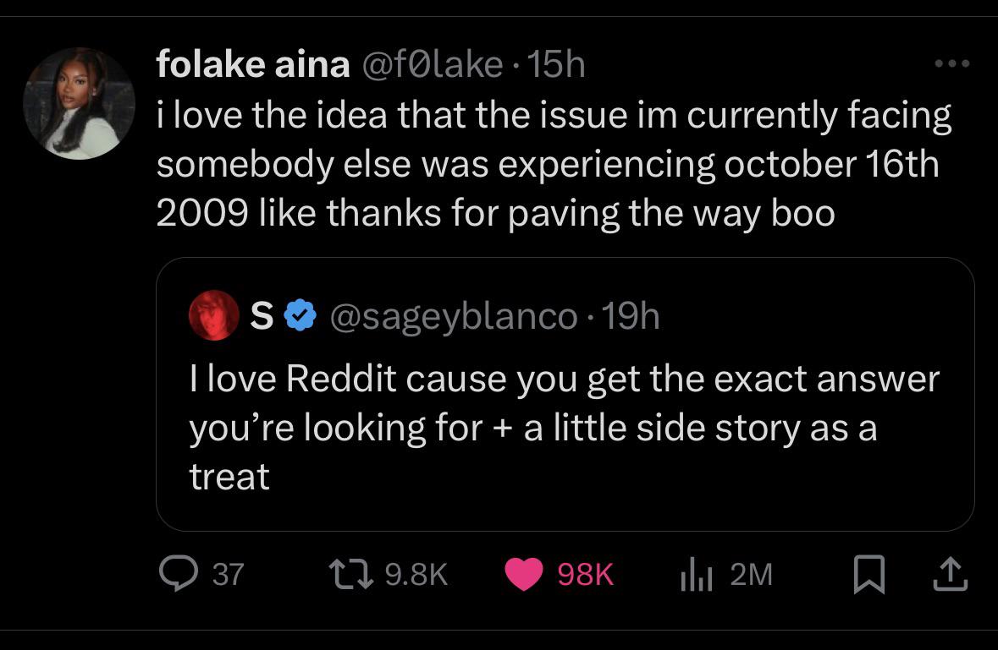Open the folake aina display name

(x=253, y=65)
